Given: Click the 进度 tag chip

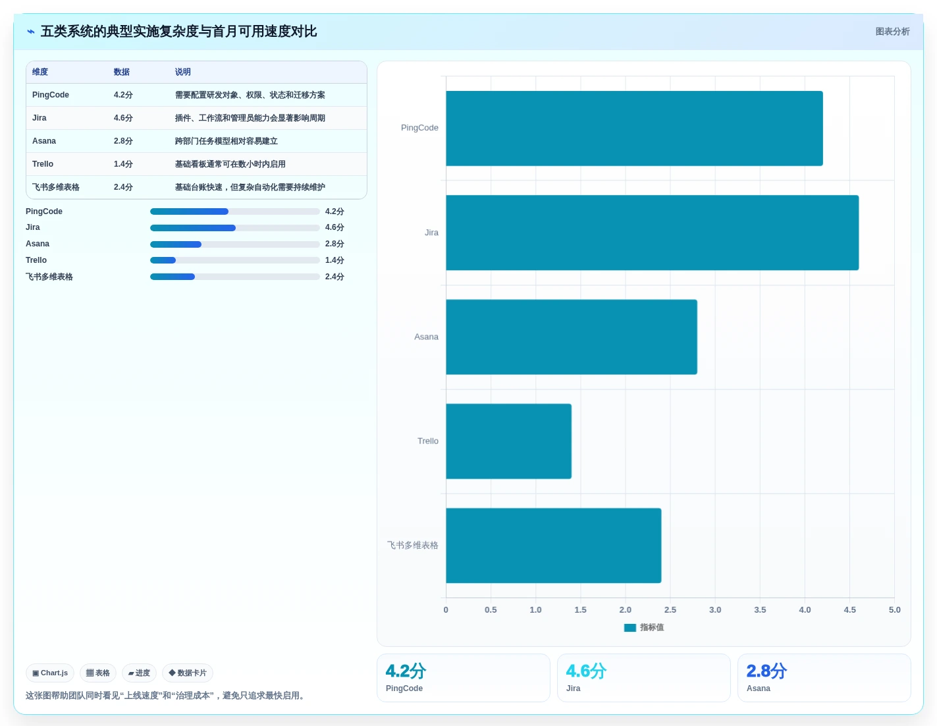Looking at the screenshot, I should (x=139, y=673).
